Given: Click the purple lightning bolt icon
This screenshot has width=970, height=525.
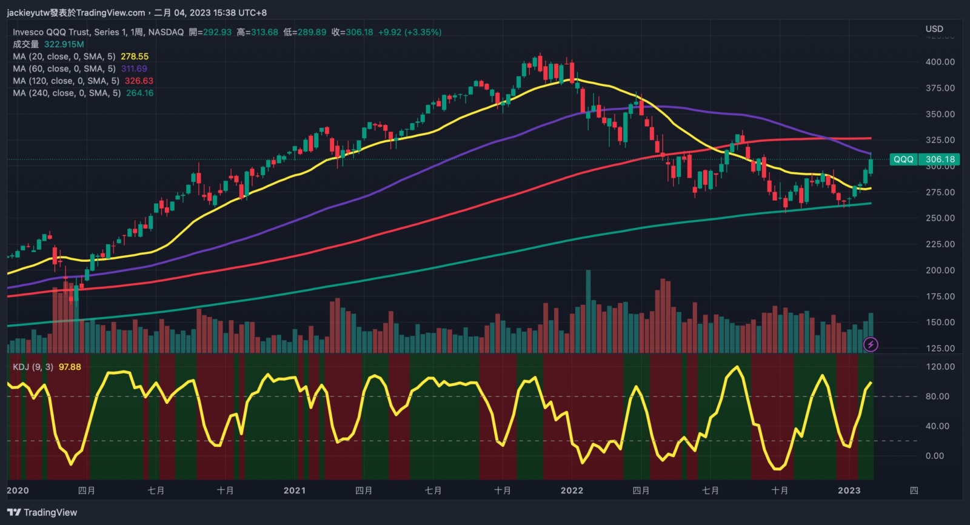Looking at the screenshot, I should tap(871, 345).
